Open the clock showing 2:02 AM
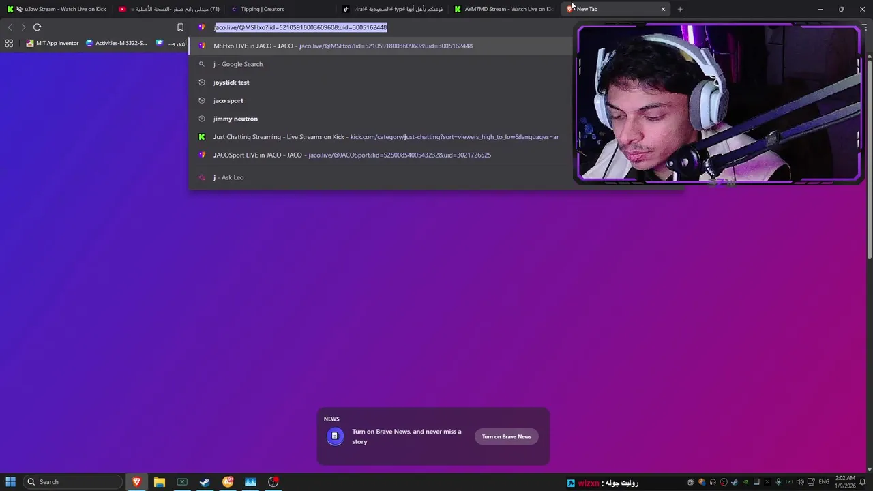The width and height of the screenshot is (873, 491). click(x=846, y=482)
